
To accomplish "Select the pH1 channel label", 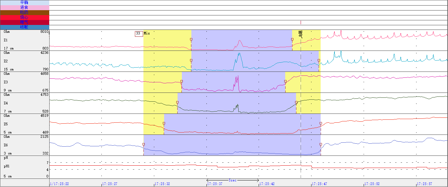I will click(7, 166).
